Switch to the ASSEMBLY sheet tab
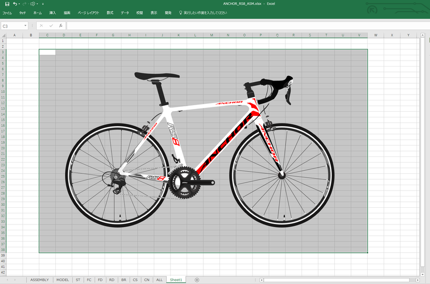Viewport: 430px width, 284px height. [x=39, y=280]
